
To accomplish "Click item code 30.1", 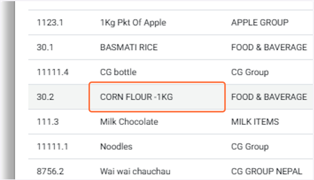I will point(45,47).
